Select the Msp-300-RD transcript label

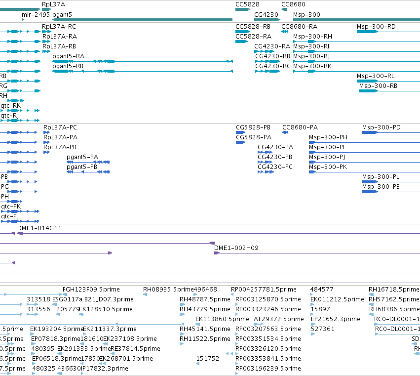[x=376, y=27]
